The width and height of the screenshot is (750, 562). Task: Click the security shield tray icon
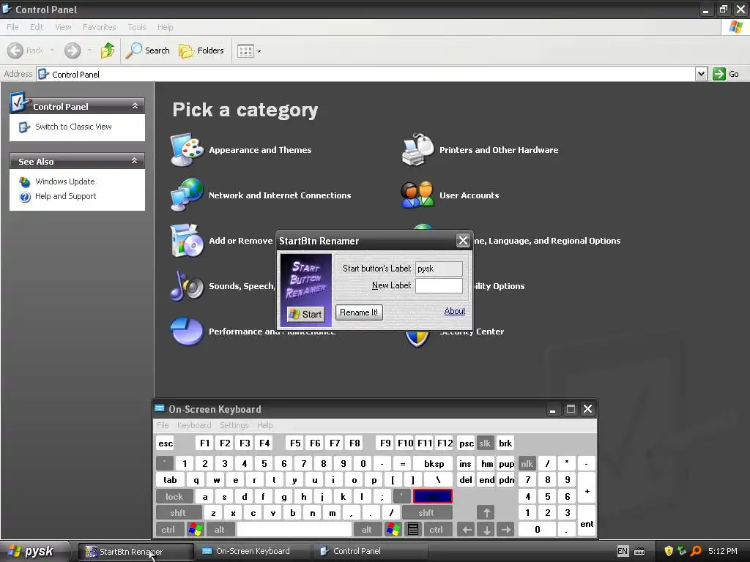coord(669,551)
